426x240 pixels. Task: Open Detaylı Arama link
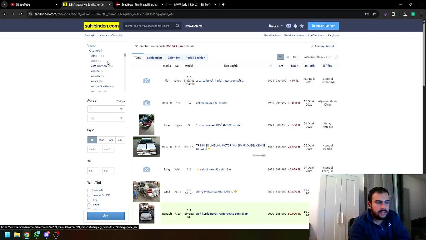click(x=194, y=26)
